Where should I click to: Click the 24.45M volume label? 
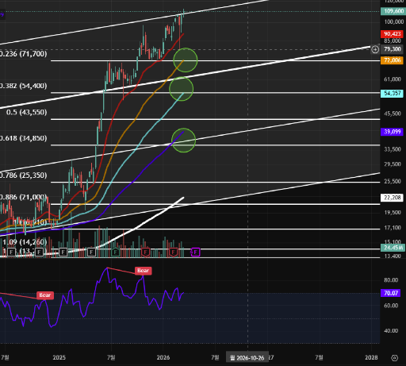point(393,248)
